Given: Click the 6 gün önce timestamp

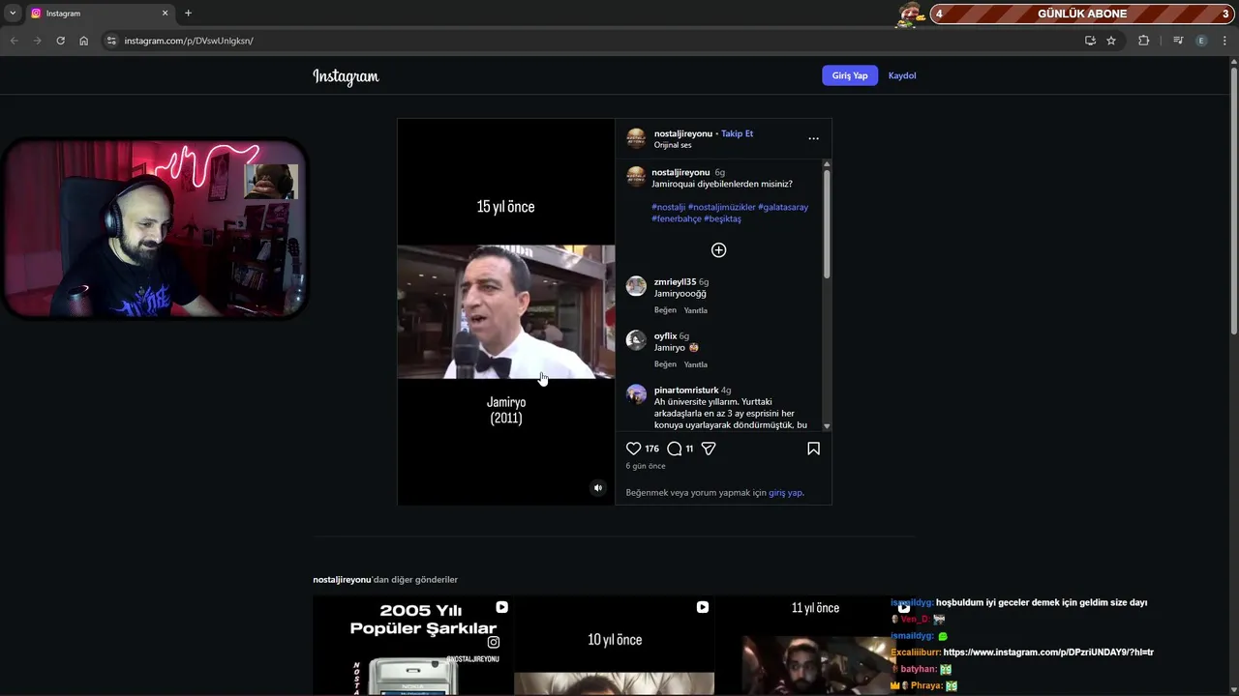Looking at the screenshot, I should pyautogui.click(x=645, y=466).
